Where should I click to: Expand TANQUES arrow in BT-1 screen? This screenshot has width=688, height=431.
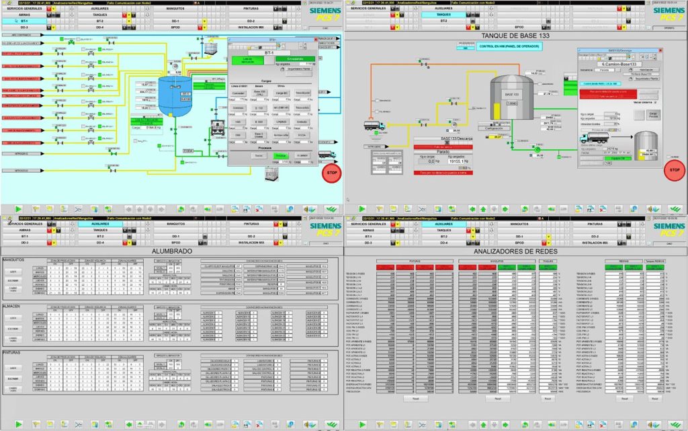coord(147,15)
